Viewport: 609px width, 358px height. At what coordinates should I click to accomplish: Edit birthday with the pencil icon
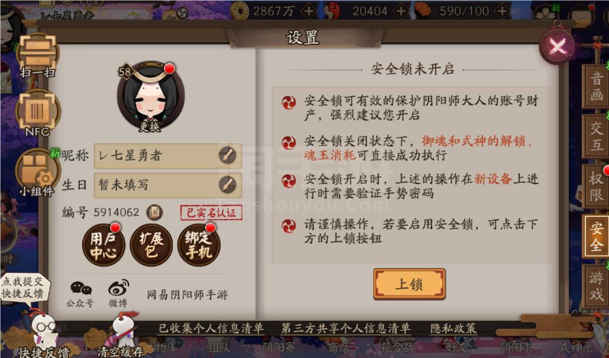click(x=227, y=185)
